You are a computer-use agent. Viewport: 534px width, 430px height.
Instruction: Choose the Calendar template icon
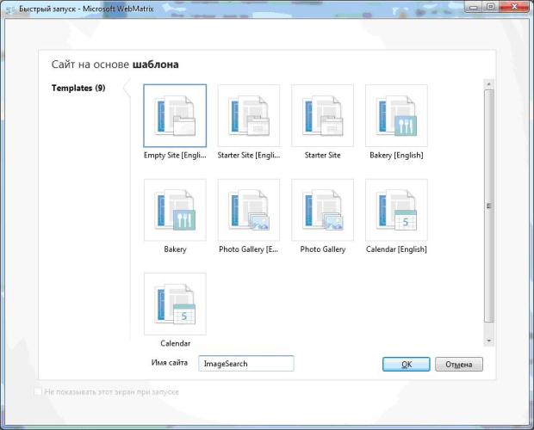click(x=175, y=304)
